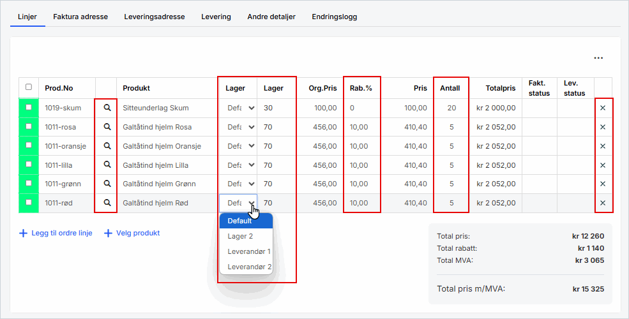629x319 pixels.
Task: Edit the Rab.% field for 1011-rosa
Action: (x=361, y=127)
